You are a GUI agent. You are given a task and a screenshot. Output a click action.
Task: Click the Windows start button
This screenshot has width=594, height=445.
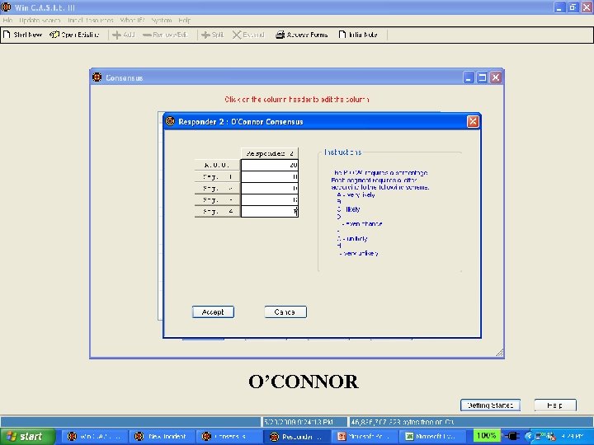tap(28, 436)
